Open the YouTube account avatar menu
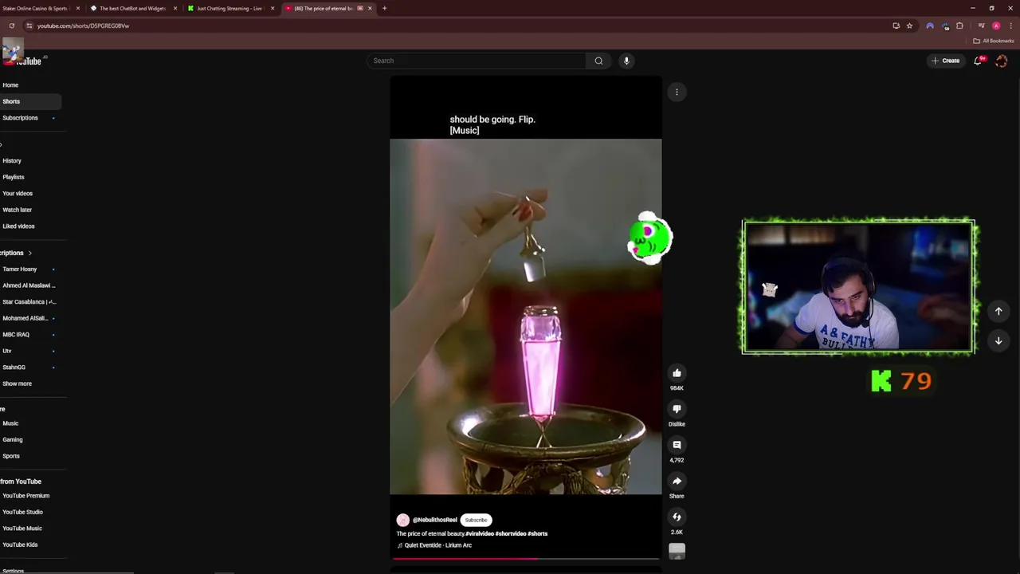Image resolution: width=1020 pixels, height=574 pixels. point(1002,61)
